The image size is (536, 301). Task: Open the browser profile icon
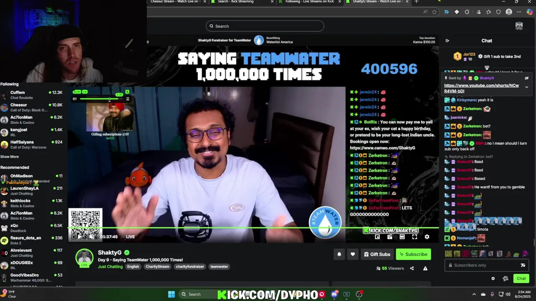click(x=509, y=12)
